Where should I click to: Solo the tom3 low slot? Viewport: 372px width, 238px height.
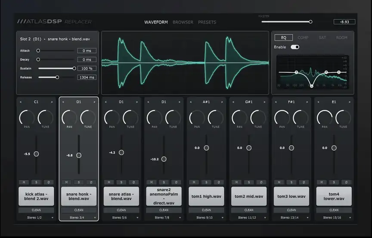coord(291,182)
